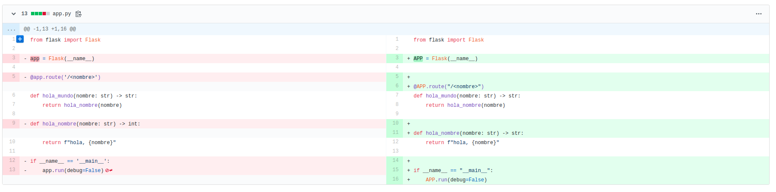Click the deleted if __name__ line on left
Viewport: 776px width, 192px height.
click(70, 161)
